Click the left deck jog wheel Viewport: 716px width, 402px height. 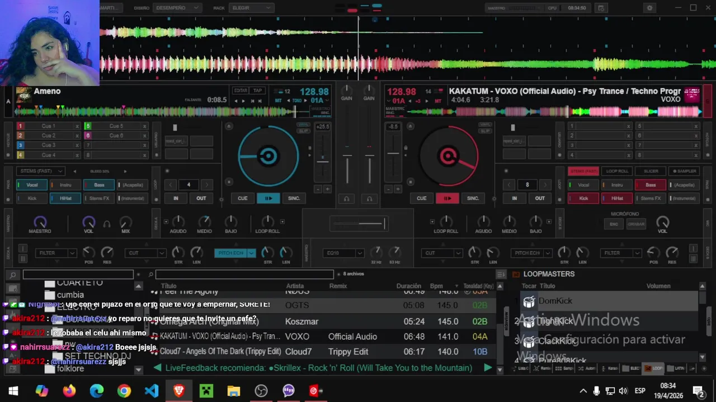coord(268,156)
